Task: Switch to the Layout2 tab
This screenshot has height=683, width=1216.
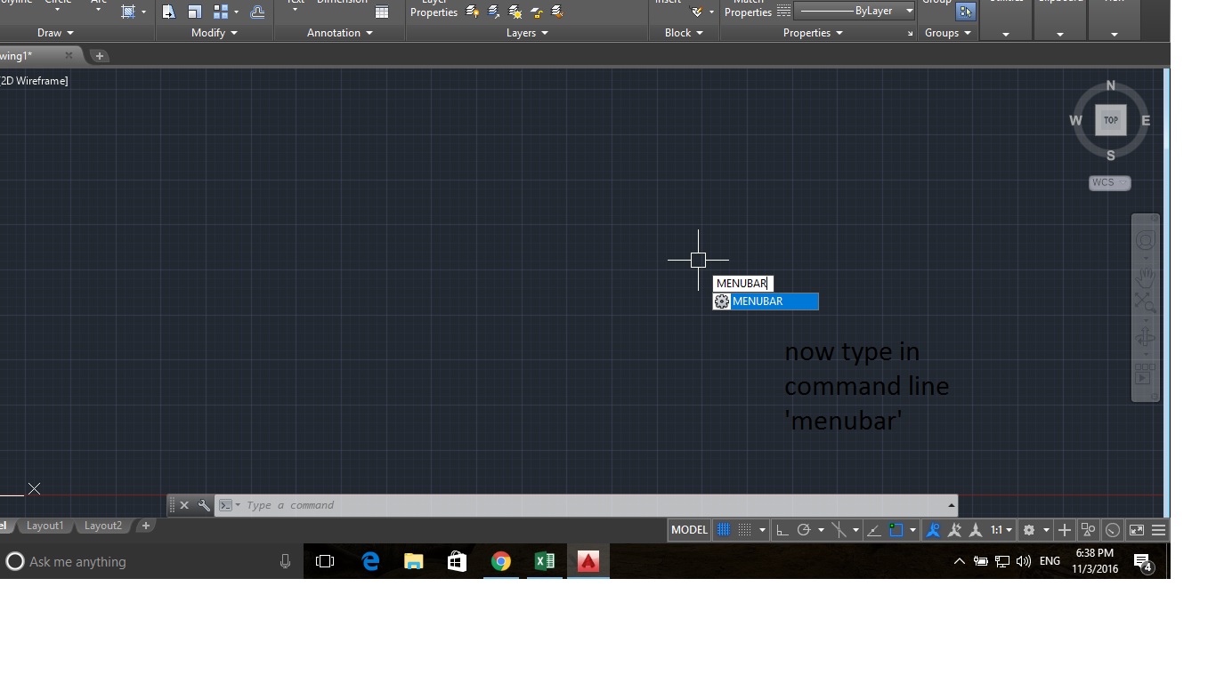Action: pos(102,526)
